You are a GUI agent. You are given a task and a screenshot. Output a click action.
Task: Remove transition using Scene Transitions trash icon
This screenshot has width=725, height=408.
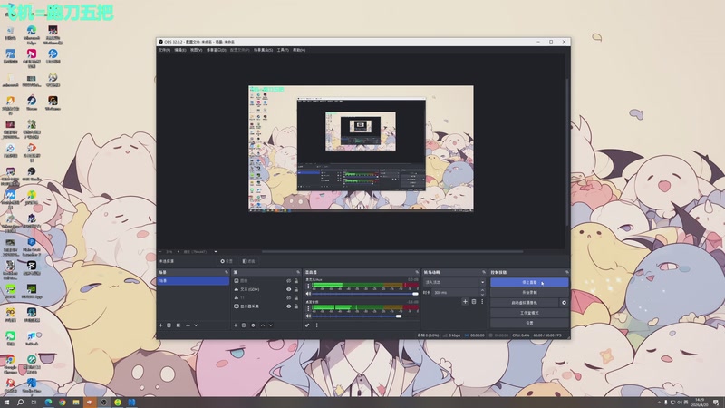[474, 302]
